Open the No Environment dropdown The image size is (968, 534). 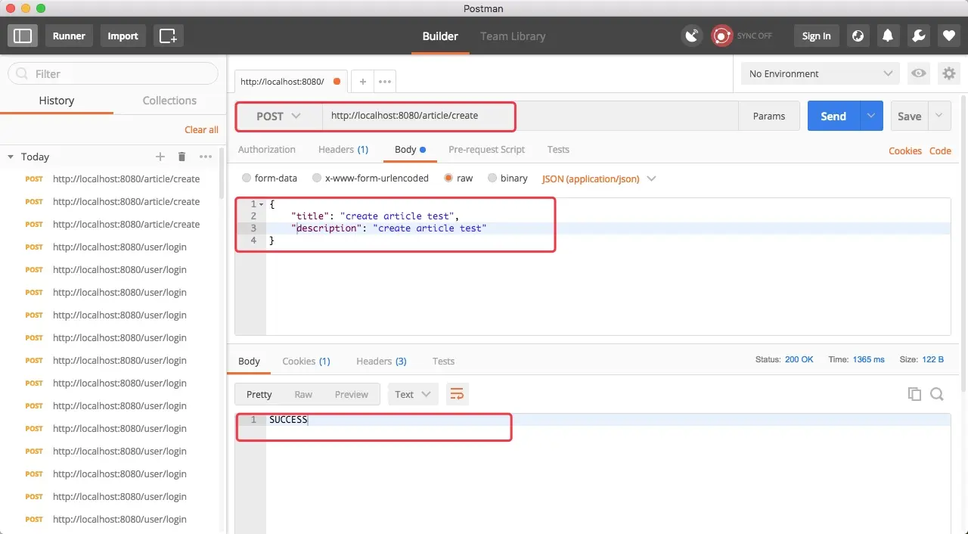coord(821,73)
